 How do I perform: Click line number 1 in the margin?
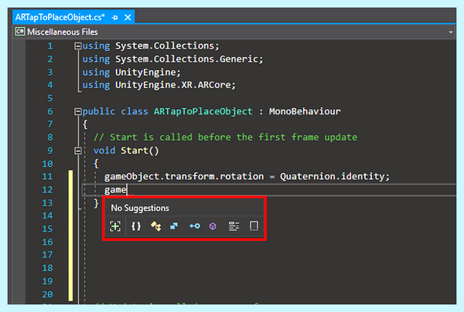[x=50, y=46]
